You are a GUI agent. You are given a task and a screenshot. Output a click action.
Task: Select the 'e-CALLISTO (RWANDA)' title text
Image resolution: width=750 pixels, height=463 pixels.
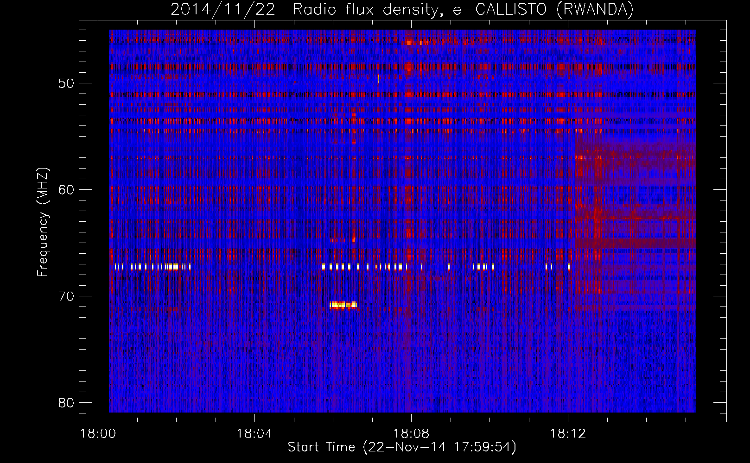(x=543, y=10)
